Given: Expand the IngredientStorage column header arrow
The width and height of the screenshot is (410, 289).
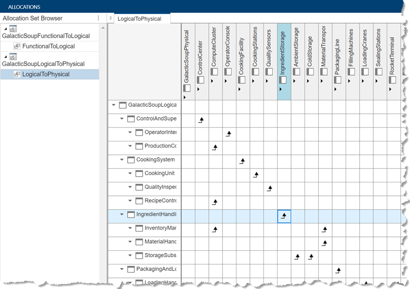Looking at the screenshot, I should click(280, 90).
